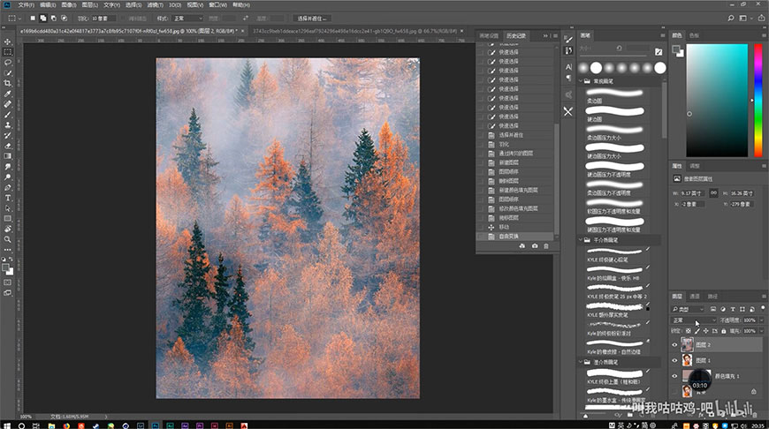Switch to the 通道 tab
769x429 pixels.
point(695,296)
